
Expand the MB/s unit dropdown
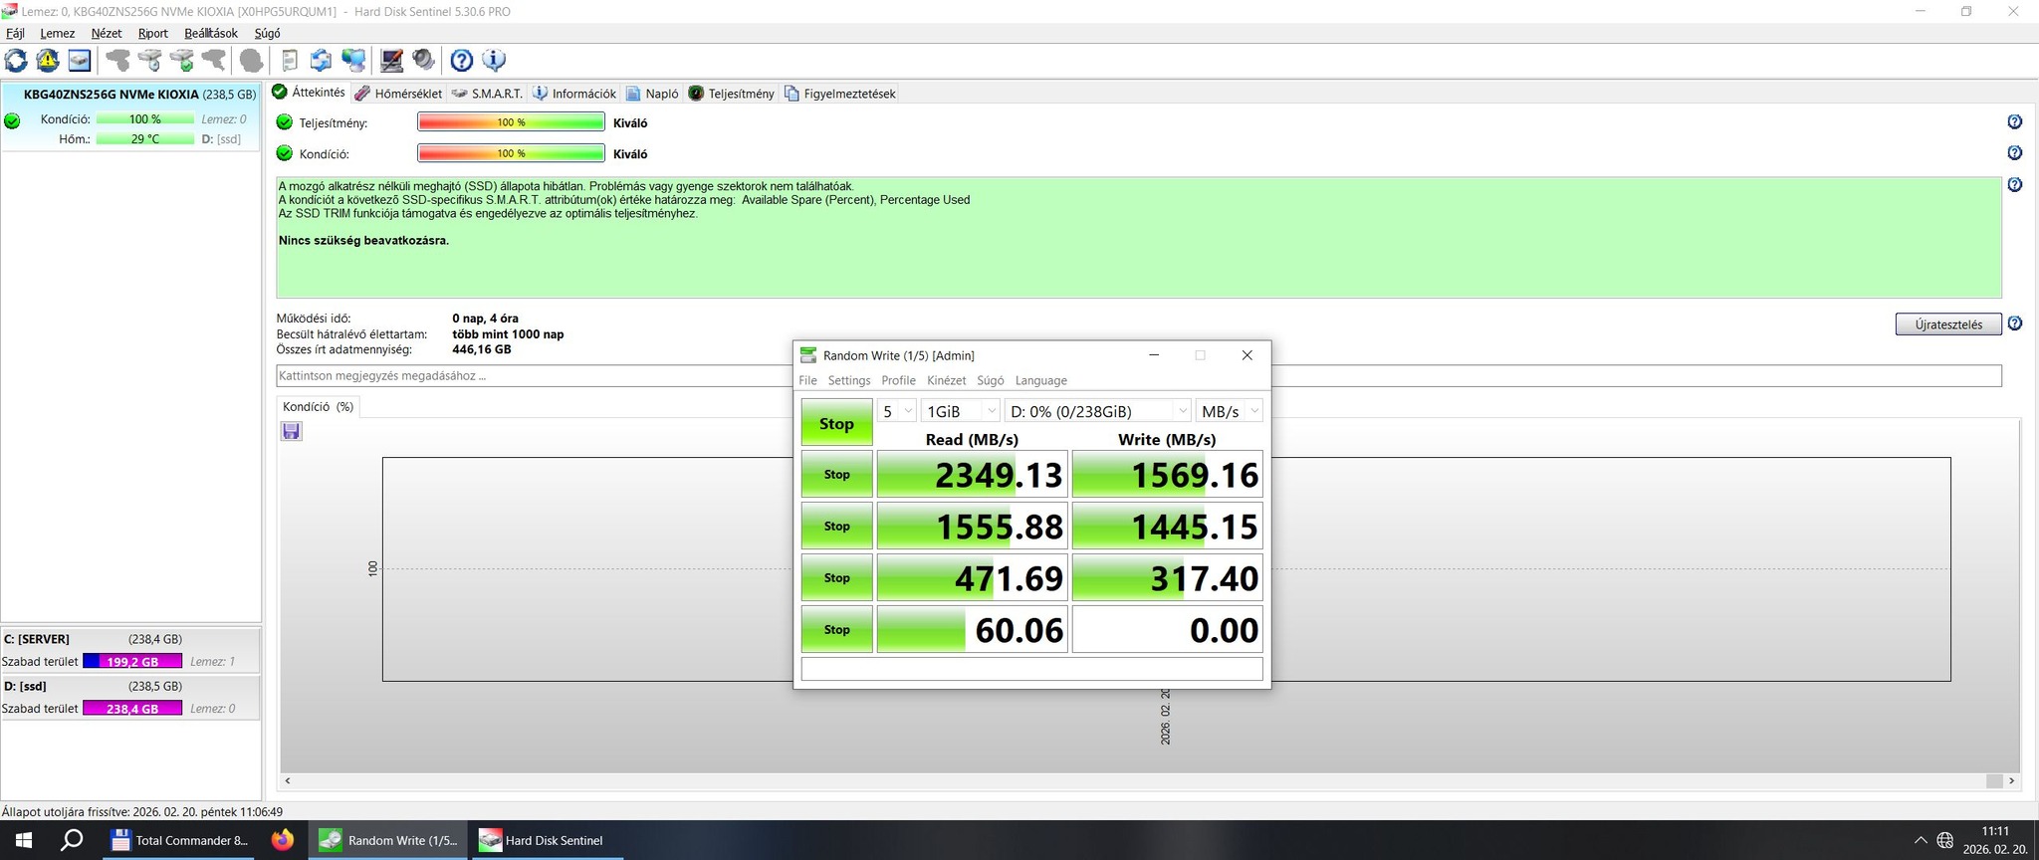pyautogui.click(x=1230, y=411)
